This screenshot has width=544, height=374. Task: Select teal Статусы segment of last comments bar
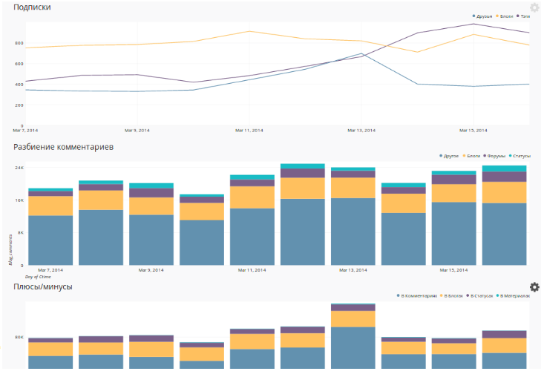point(504,168)
